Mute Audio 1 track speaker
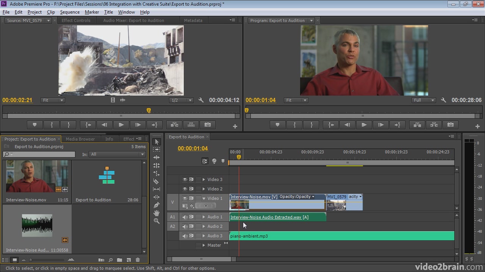Screen dimensions: 485x272 click(185, 217)
